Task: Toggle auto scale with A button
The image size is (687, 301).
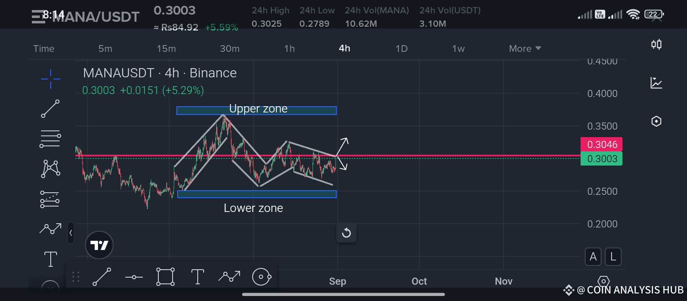Action: click(x=593, y=257)
